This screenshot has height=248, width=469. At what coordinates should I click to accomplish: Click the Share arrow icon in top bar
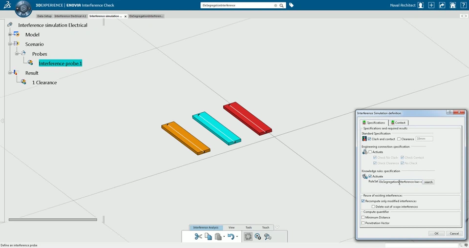(442, 5)
